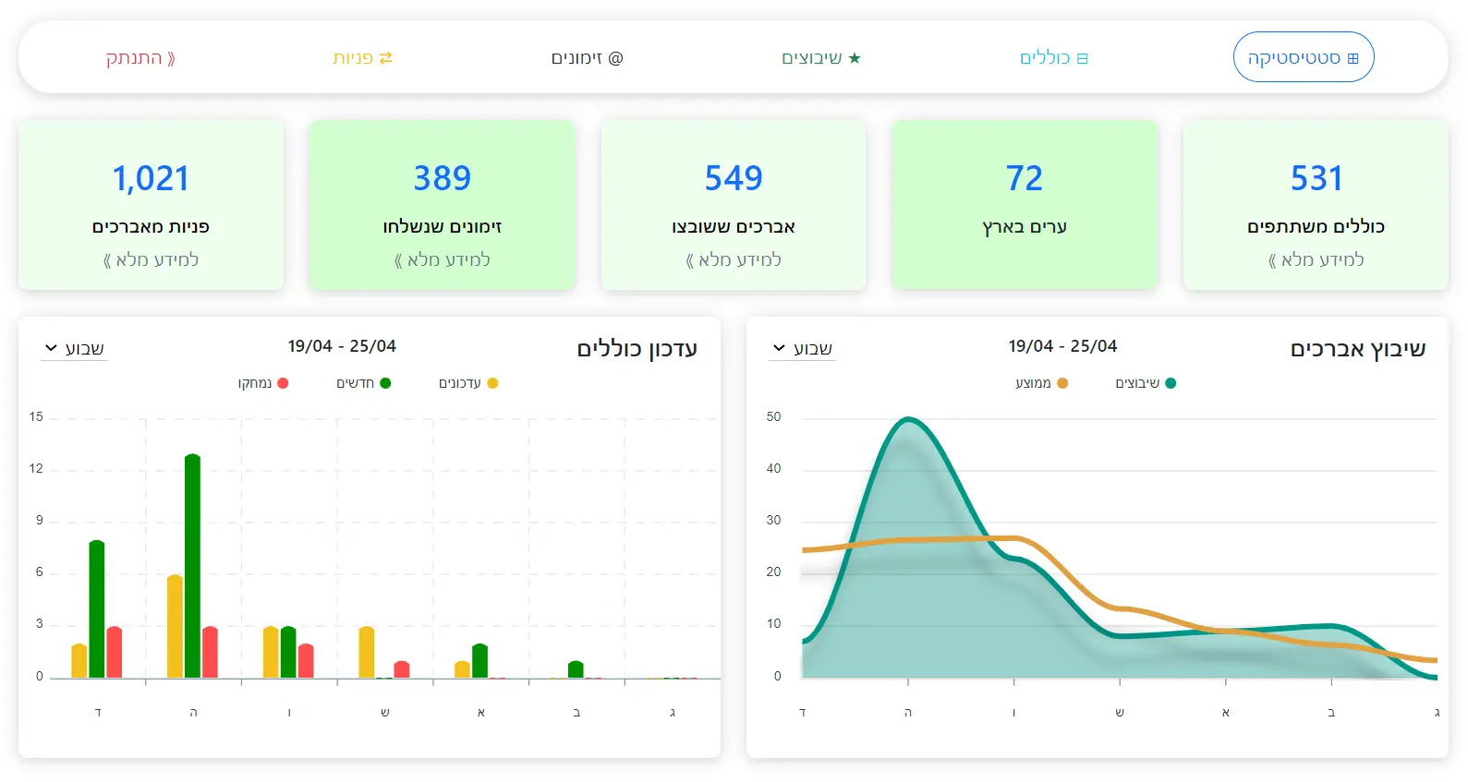Open full info for אברכים ששובצו card
Screen dimensions: 1468x782
pyautogui.click(x=734, y=259)
